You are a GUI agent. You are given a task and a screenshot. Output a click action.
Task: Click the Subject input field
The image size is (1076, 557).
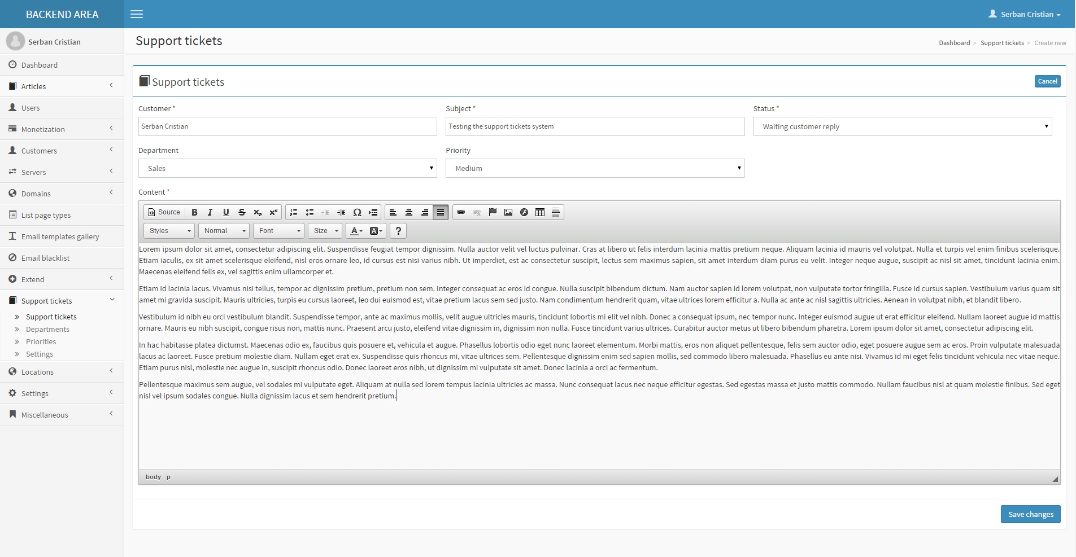point(595,126)
